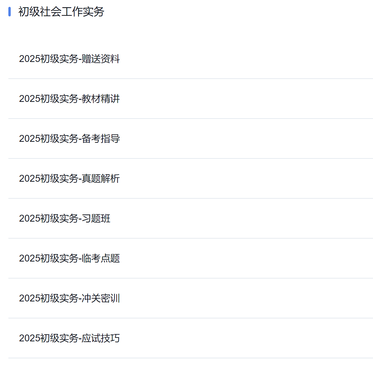
Task: View the 真题解析 list row
Action: tap(191, 178)
